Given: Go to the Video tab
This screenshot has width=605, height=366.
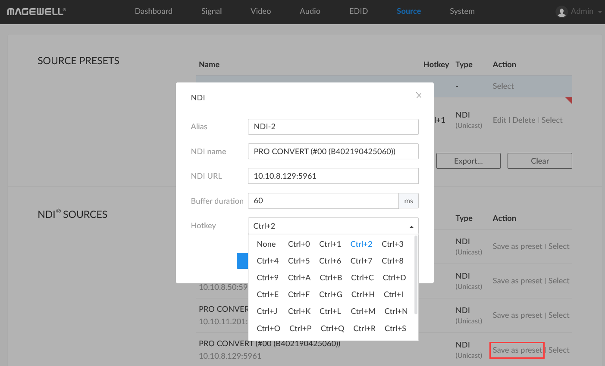Looking at the screenshot, I should pyautogui.click(x=260, y=11).
